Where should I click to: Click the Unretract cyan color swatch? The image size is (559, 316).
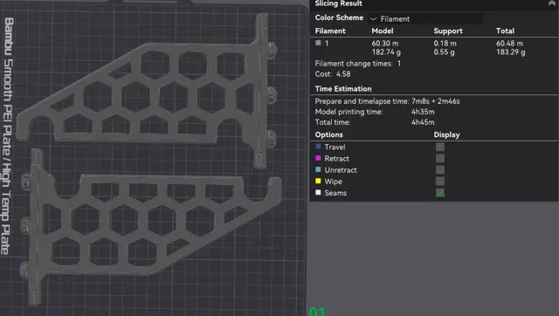click(318, 169)
